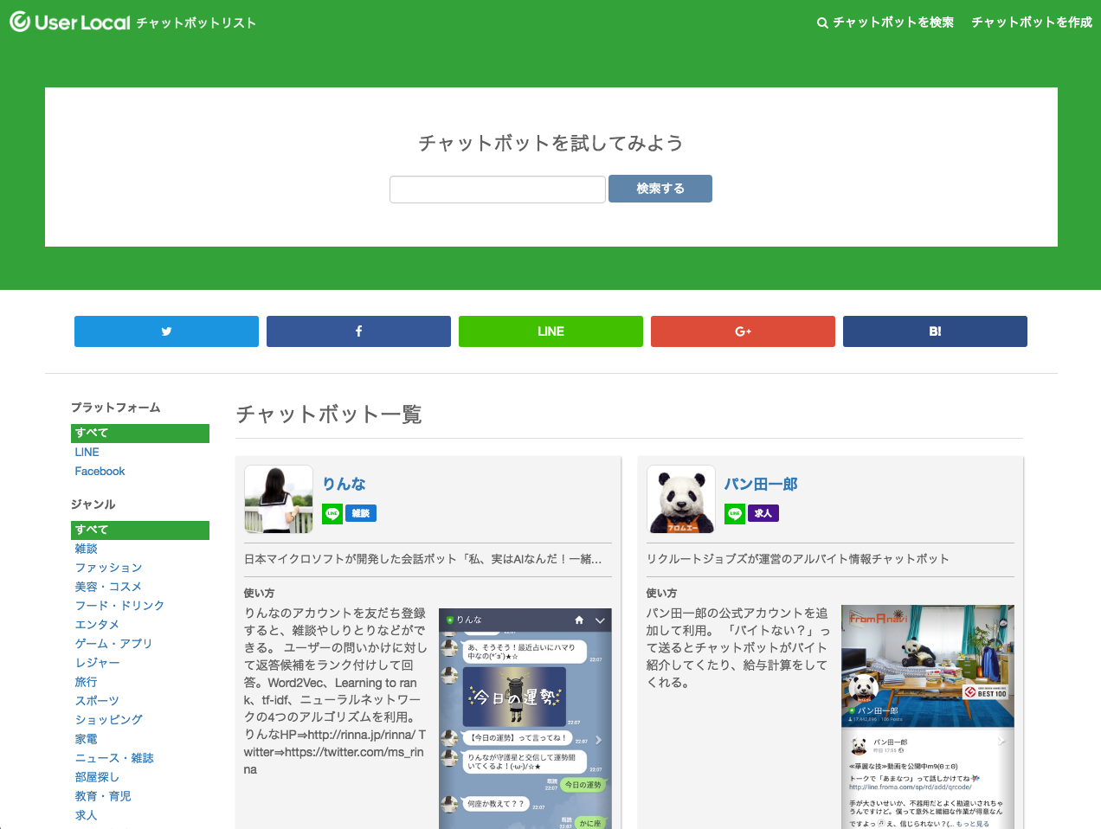Open りんな chatbot title link
The width and height of the screenshot is (1101, 829).
[x=344, y=484]
